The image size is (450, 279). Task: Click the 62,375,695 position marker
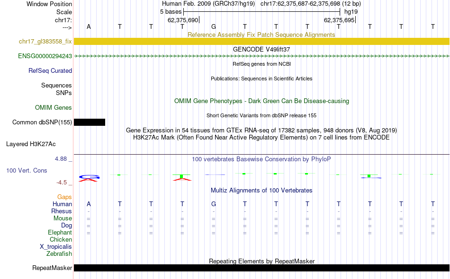pos(340,20)
